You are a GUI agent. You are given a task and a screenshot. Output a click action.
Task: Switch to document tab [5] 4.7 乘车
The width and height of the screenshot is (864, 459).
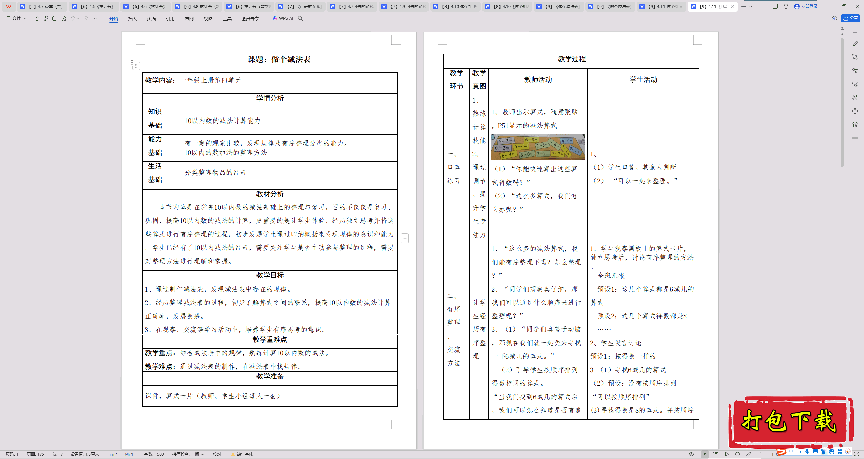pos(42,6)
